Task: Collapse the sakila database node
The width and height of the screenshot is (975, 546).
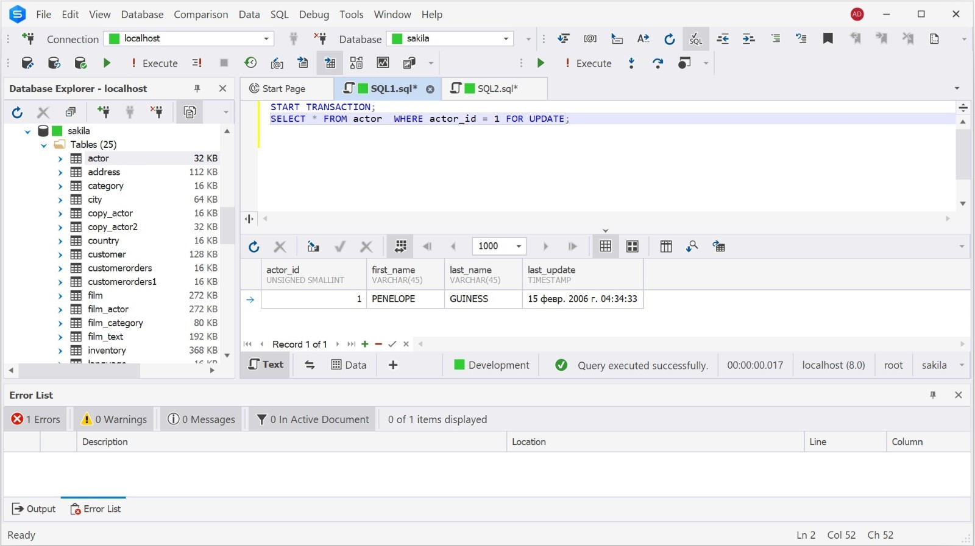Action: pyautogui.click(x=27, y=131)
